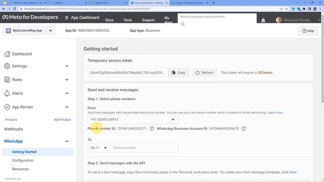Open the US +1 country code dropdown
The height and width of the screenshot is (182, 324).
pos(99,148)
